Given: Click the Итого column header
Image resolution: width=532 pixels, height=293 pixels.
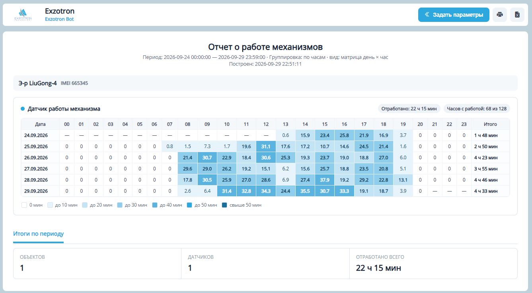Looking at the screenshot, I should [490, 124].
